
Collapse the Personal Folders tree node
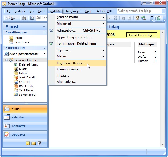6,60
